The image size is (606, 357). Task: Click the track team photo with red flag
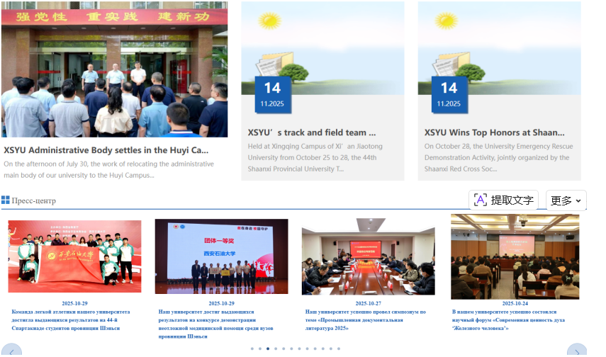click(x=74, y=256)
